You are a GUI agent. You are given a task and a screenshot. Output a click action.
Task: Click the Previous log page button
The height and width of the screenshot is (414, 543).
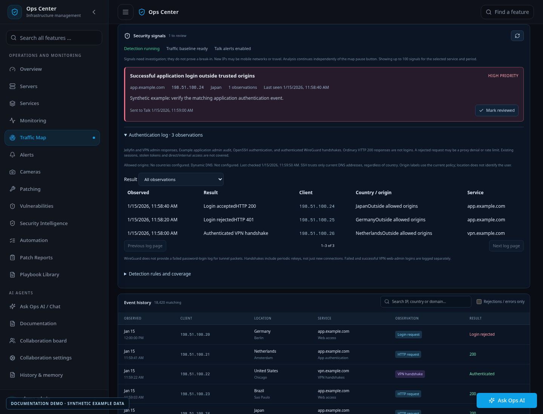point(145,246)
